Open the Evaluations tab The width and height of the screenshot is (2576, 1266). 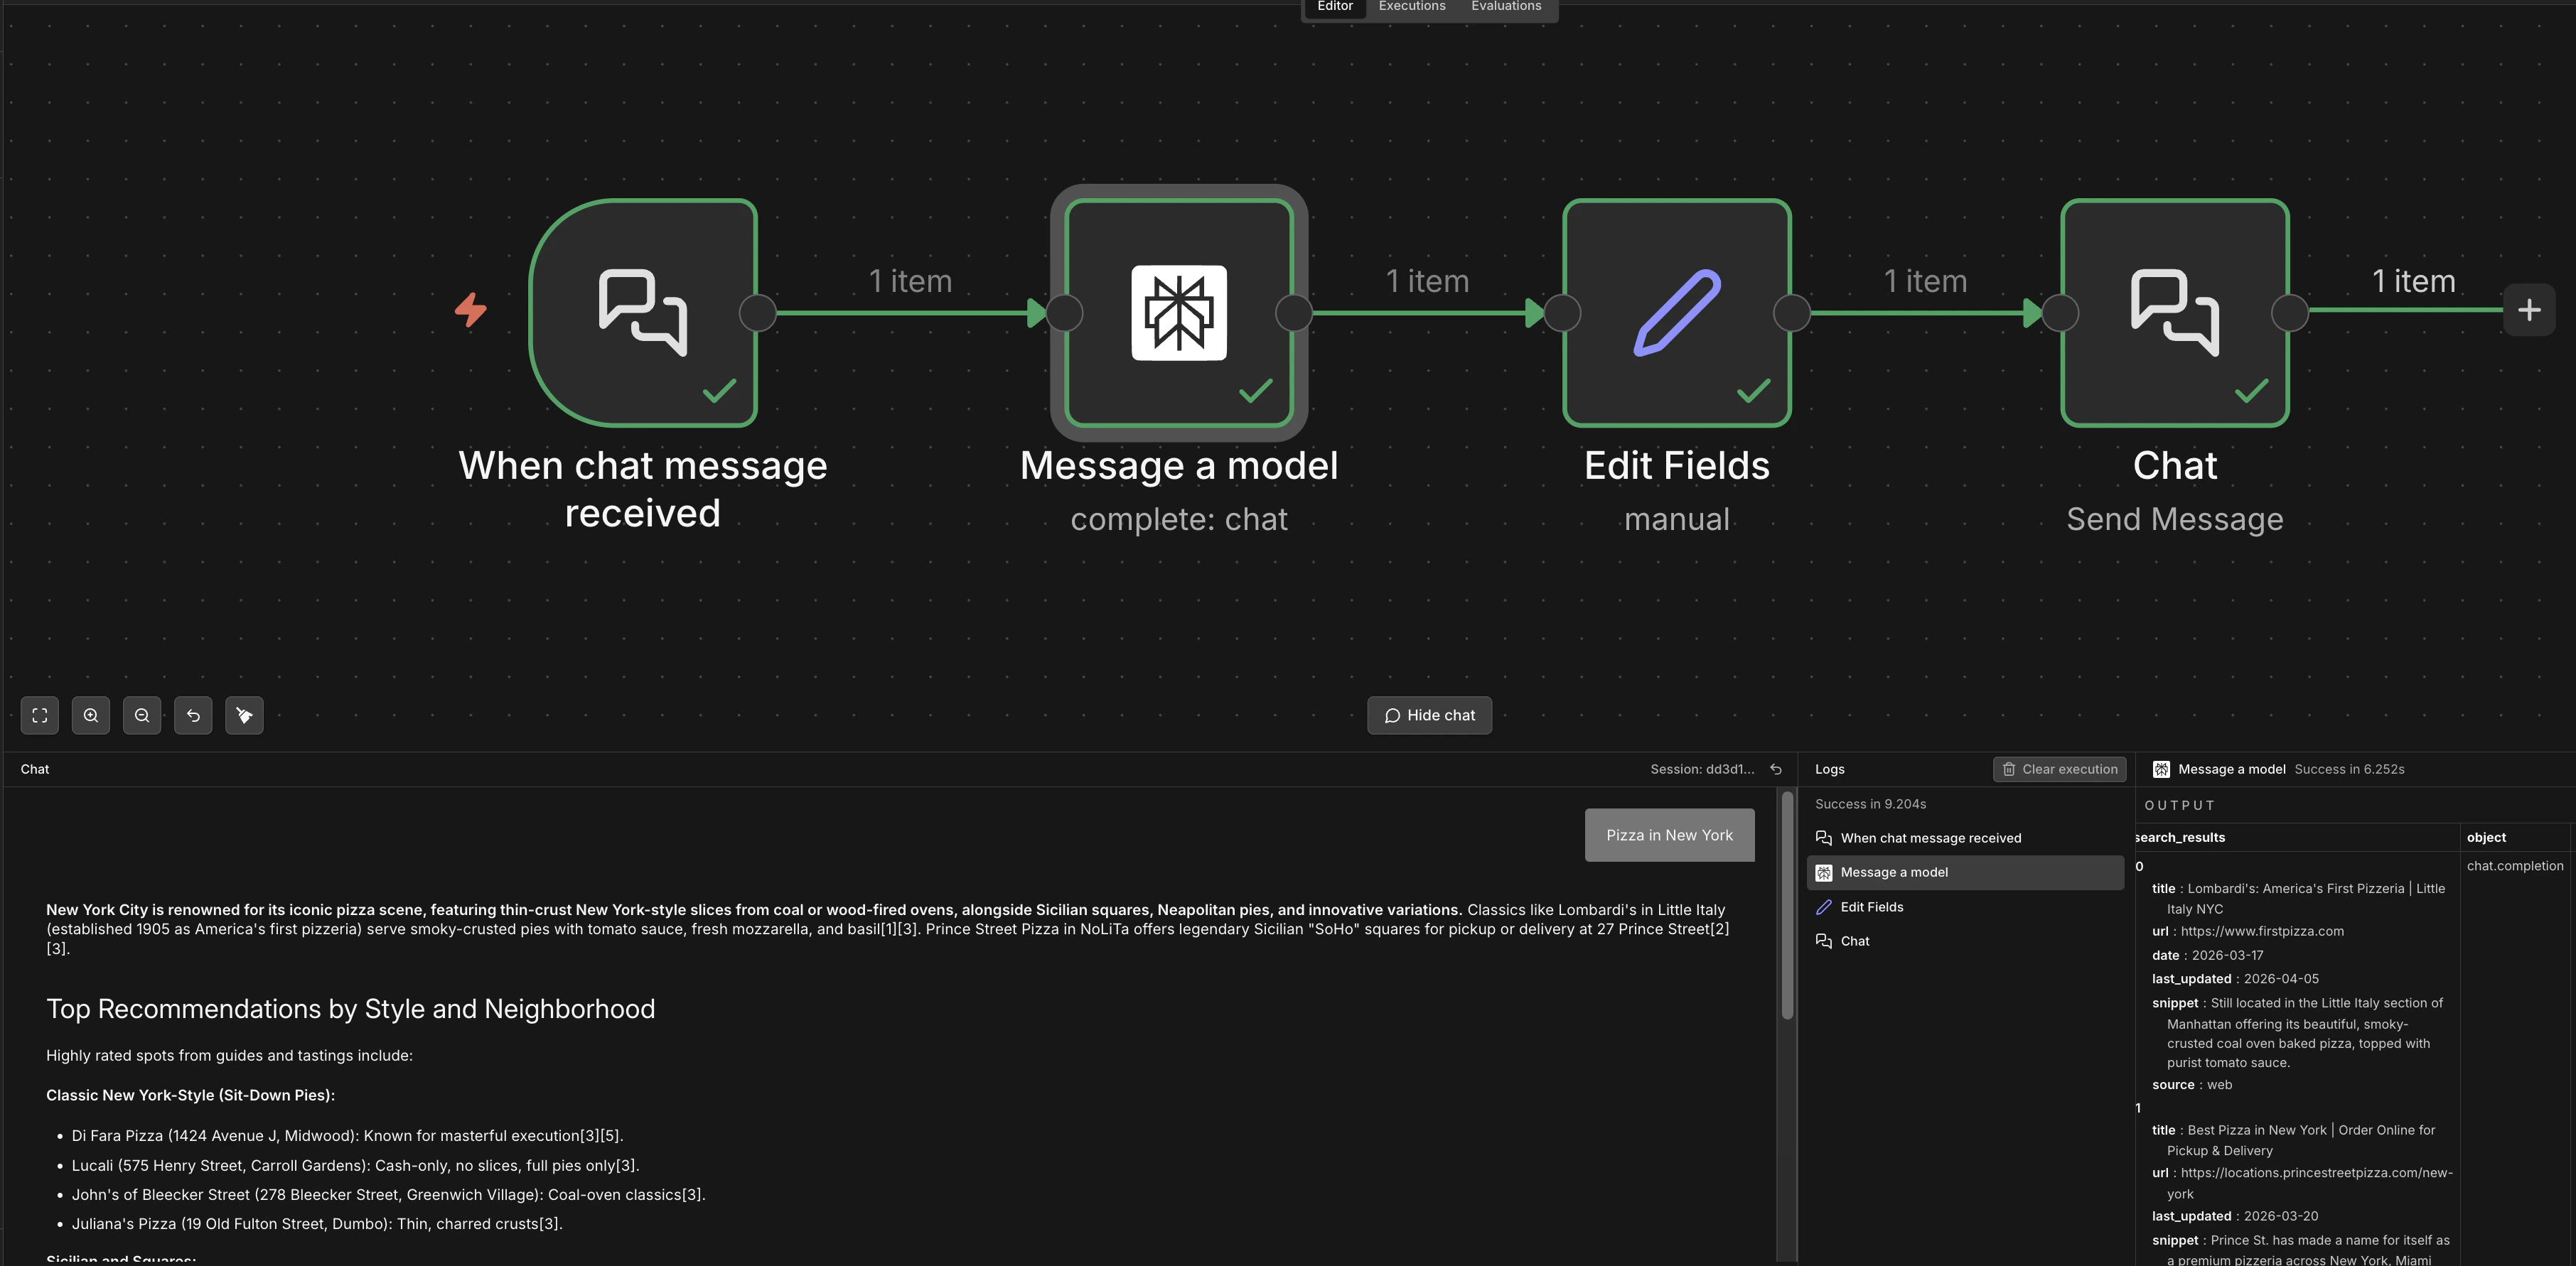1505,6
